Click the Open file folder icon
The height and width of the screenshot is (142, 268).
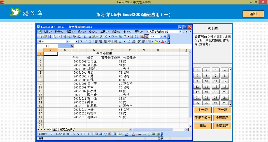coord(45,37)
